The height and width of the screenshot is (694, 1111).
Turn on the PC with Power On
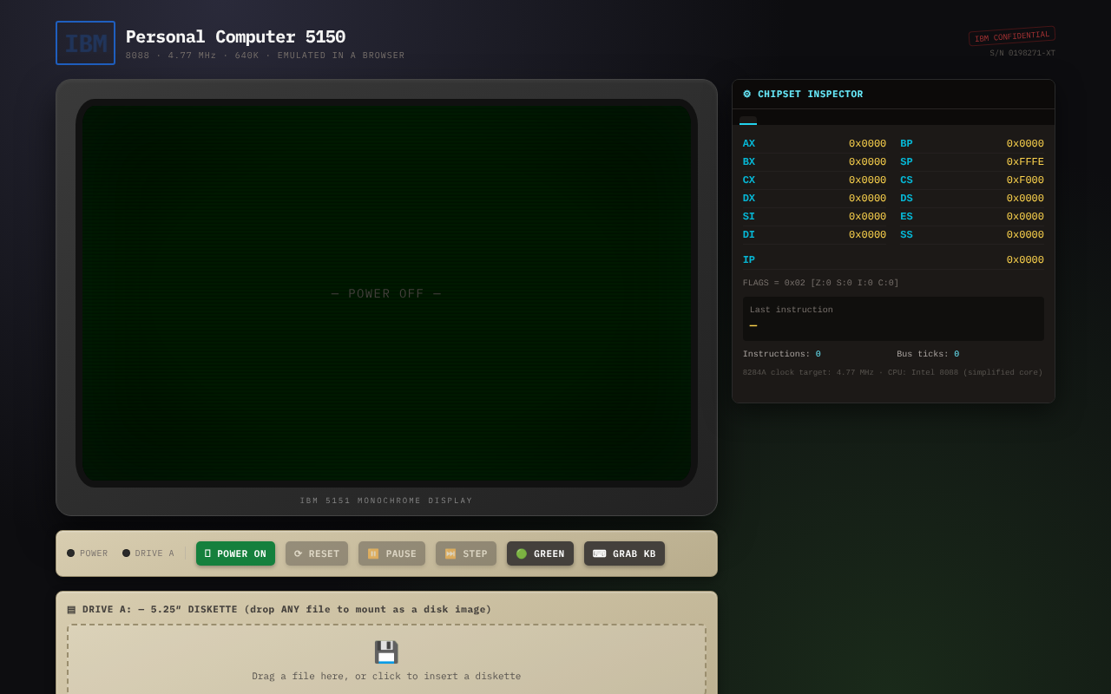click(235, 553)
